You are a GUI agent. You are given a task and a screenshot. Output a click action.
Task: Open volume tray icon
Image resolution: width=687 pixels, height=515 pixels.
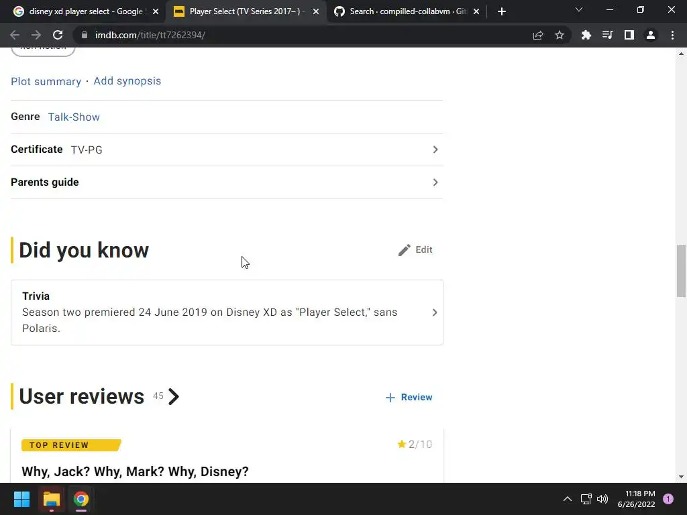click(x=603, y=499)
